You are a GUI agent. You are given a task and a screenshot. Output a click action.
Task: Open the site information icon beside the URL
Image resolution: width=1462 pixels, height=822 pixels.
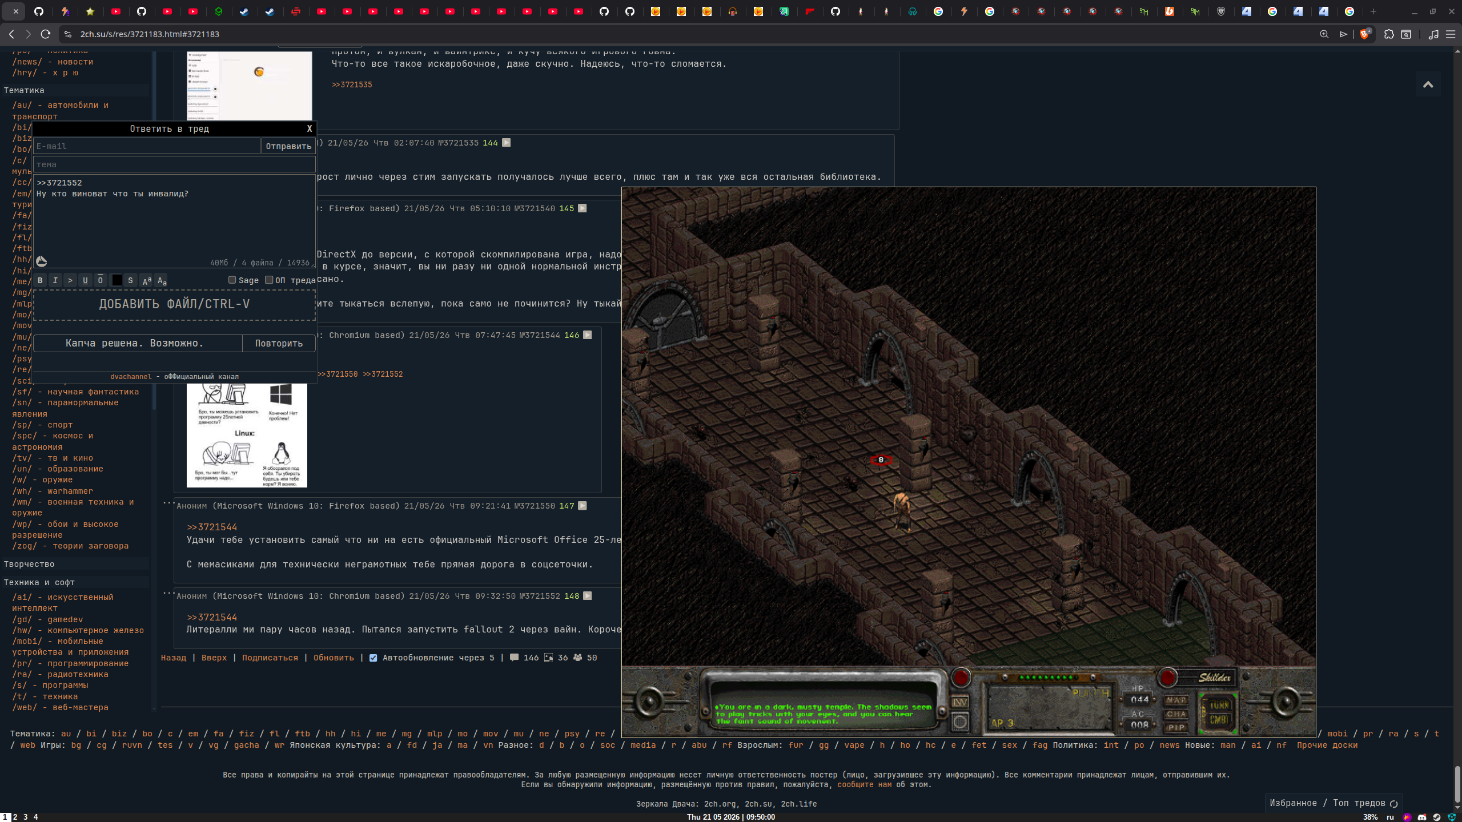pyautogui.click(x=68, y=34)
